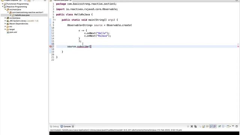
Task: Toggle show console when standard error changes
Action: tap(215, 126)
